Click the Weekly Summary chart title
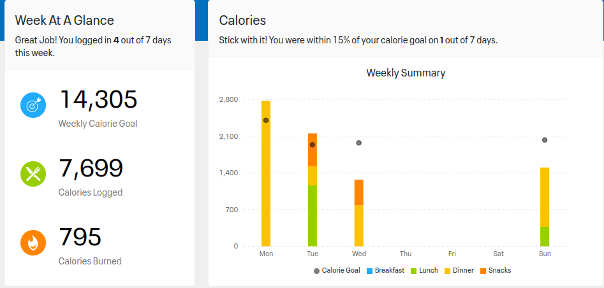The image size is (604, 288). tap(406, 73)
